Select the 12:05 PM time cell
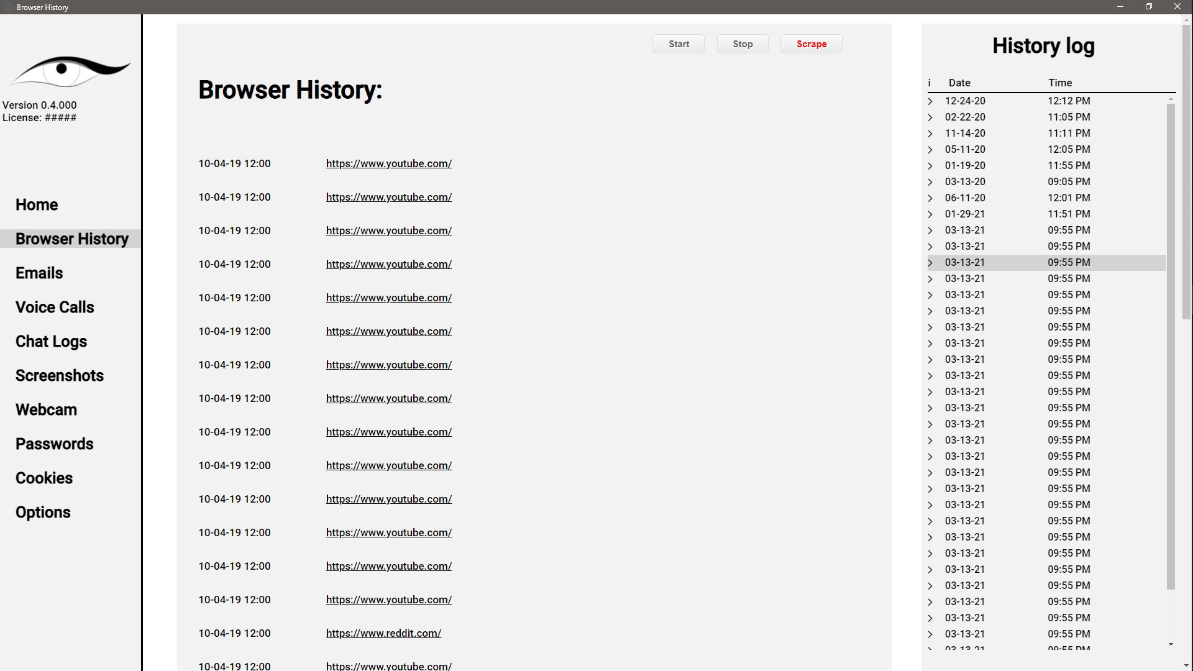 [1069, 149]
